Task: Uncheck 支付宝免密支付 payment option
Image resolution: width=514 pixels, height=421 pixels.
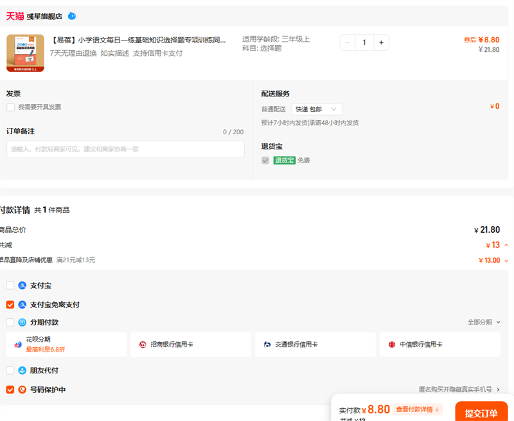Action: click(x=10, y=305)
